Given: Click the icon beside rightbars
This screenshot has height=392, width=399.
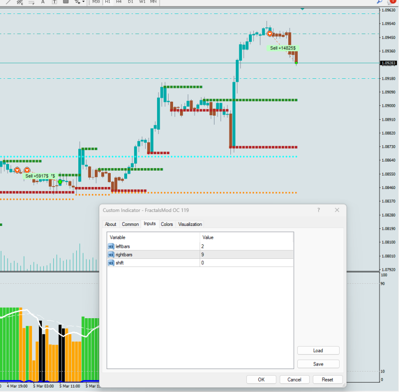Looking at the screenshot, I should click(111, 255).
